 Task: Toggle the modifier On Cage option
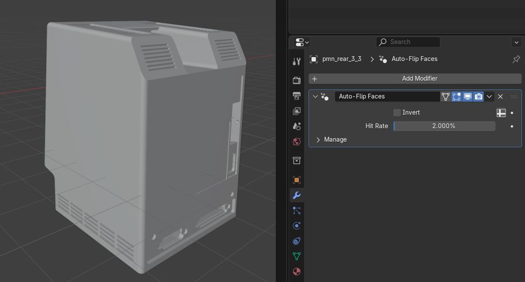tap(445, 97)
